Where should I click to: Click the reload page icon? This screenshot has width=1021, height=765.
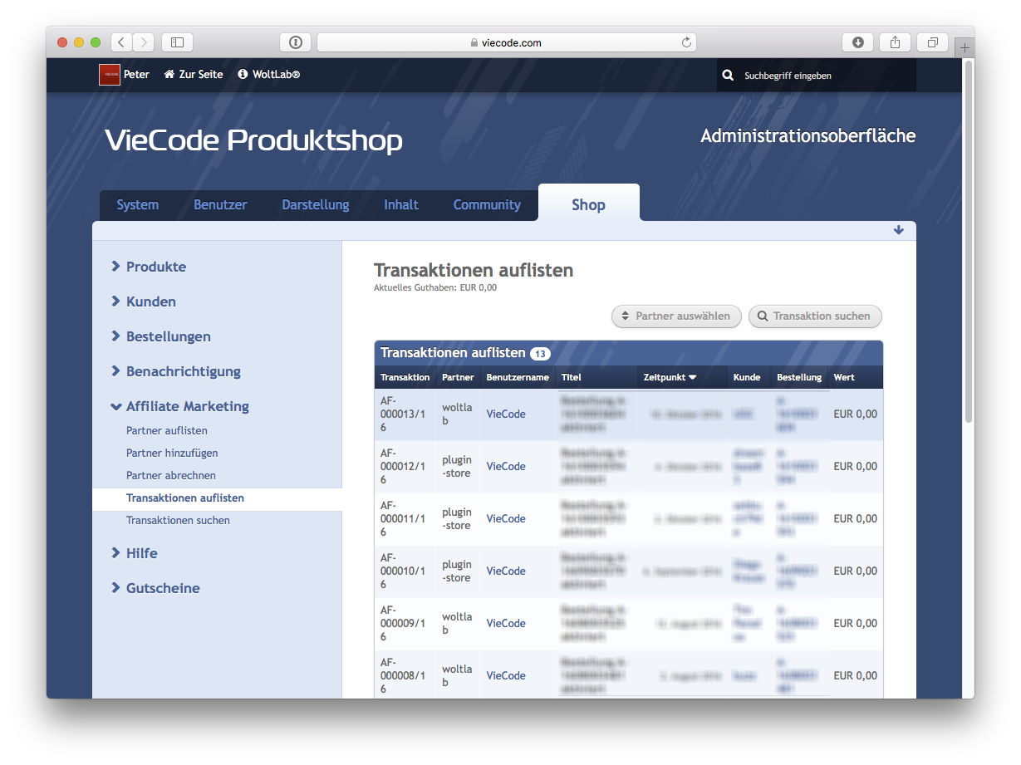686,42
